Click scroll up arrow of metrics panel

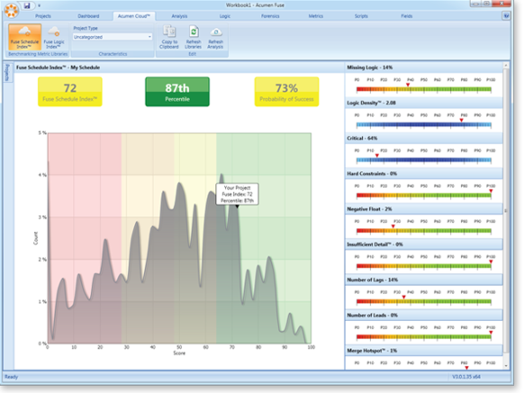tap(506, 66)
